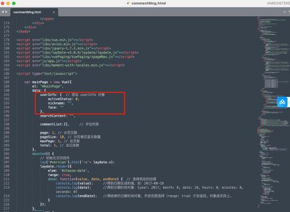Click the 'var mainPage = new Vue' line
This screenshot has height=212, width=290.
click(x=48, y=82)
